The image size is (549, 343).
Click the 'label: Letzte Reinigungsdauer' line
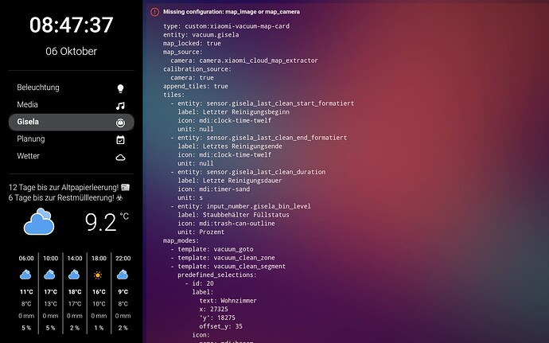230,181
